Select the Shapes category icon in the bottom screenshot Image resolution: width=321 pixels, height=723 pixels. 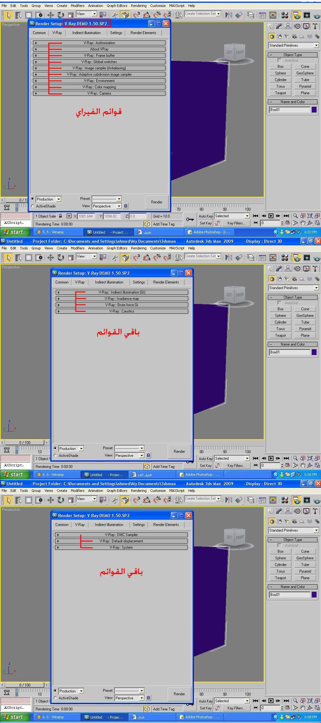tap(279, 522)
